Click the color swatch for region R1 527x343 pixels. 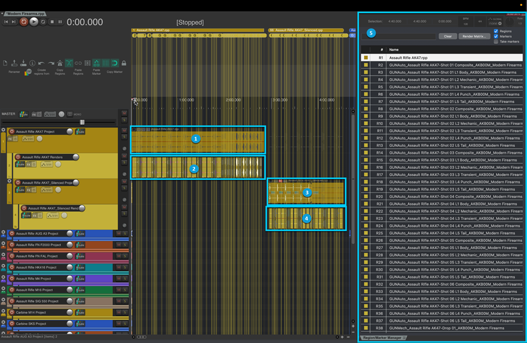click(366, 58)
